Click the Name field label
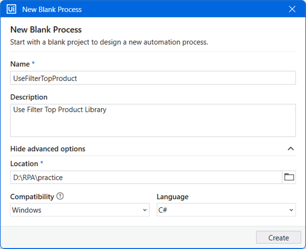Image resolution: width=306 pixels, height=249 pixels. point(20,64)
